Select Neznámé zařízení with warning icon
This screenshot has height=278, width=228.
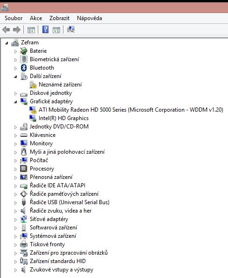tap(60, 85)
